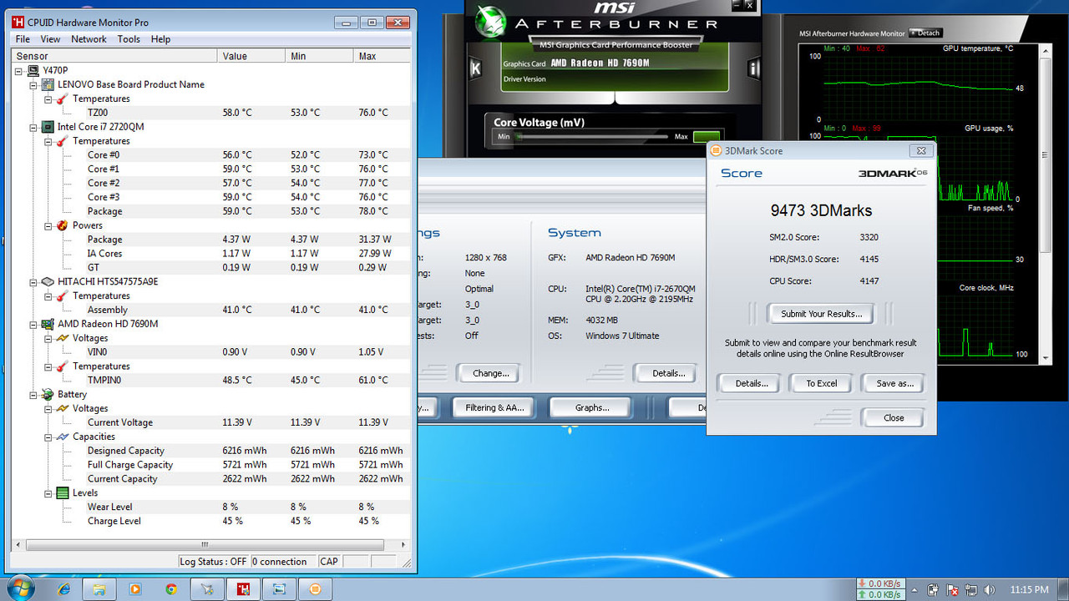Click the Powers flame icon
The image size is (1069, 601).
tap(62, 225)
